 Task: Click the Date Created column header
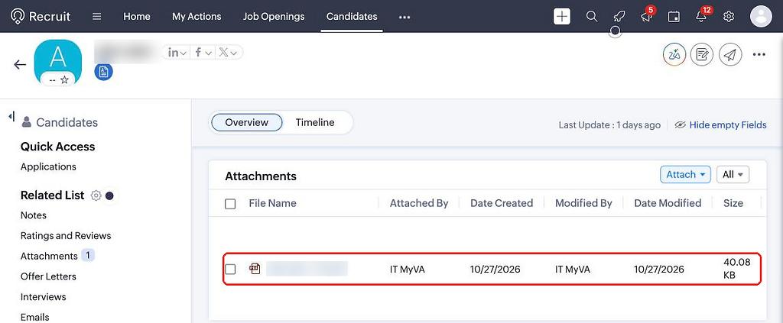point(502,203)
